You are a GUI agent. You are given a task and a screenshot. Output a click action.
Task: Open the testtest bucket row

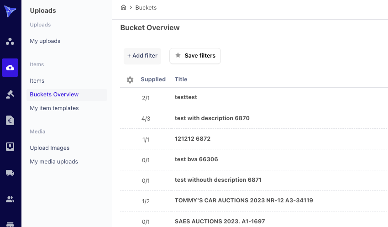coord(186,97)
